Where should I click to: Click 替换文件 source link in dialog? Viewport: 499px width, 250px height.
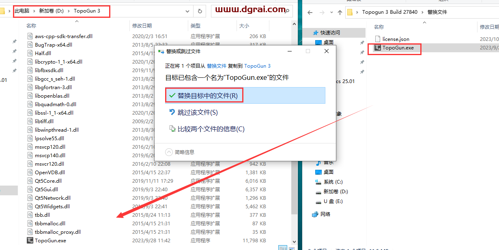pyautogui.click(x=217, y=66)
